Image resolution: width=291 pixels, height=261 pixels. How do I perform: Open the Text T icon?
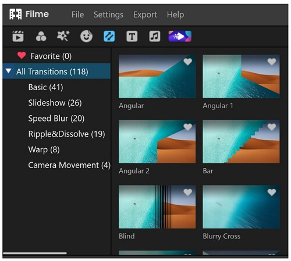(x=132, y=36)
